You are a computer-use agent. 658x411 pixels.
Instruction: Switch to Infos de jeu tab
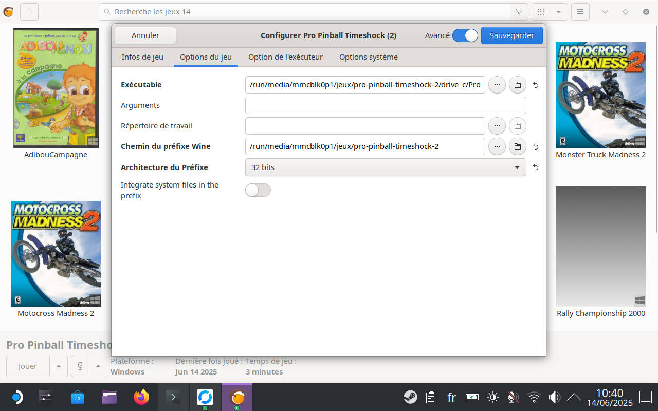[142, 57]
